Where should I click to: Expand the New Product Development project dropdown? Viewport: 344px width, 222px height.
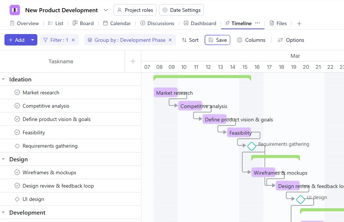coord(106,10)
